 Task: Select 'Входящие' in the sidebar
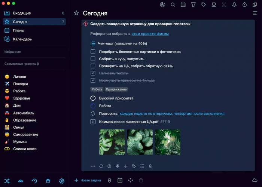(22, 13)
